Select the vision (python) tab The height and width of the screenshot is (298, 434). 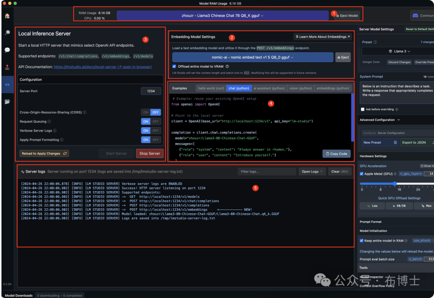(x=301, y=88)
